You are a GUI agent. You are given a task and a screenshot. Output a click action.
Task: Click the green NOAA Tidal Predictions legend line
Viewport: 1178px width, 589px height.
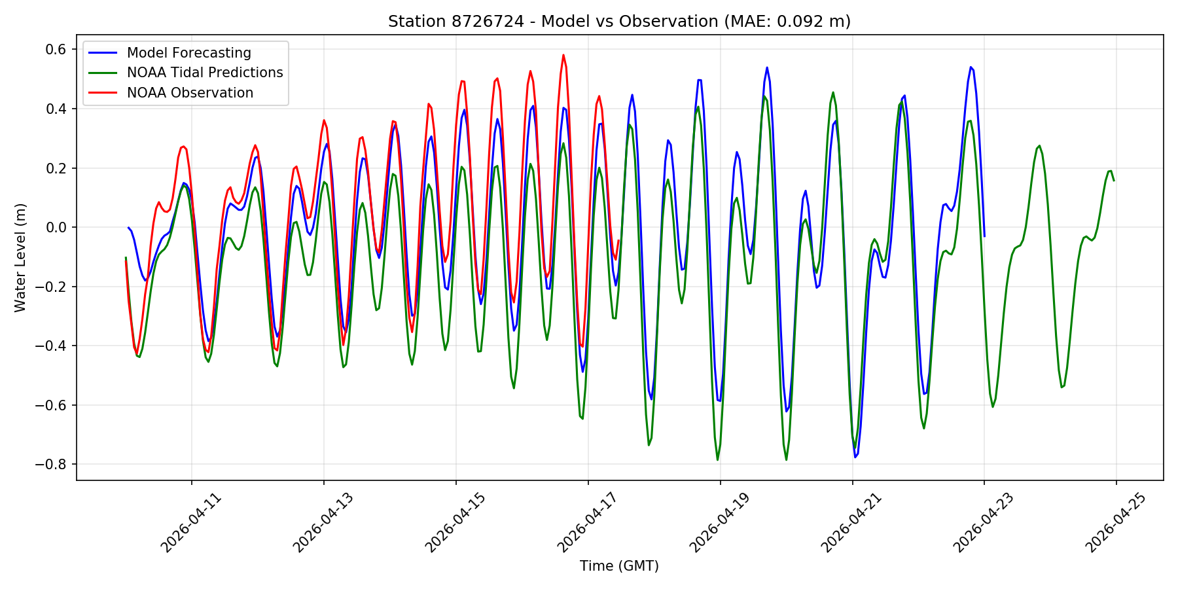(104, 73)
